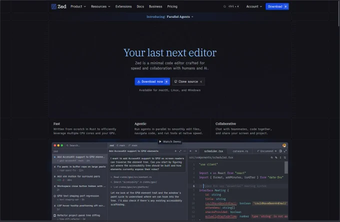
Task: Select the 'Add AccessKit support to GPUI' thread
Action: pyautogui.click(x=79, y=159)
